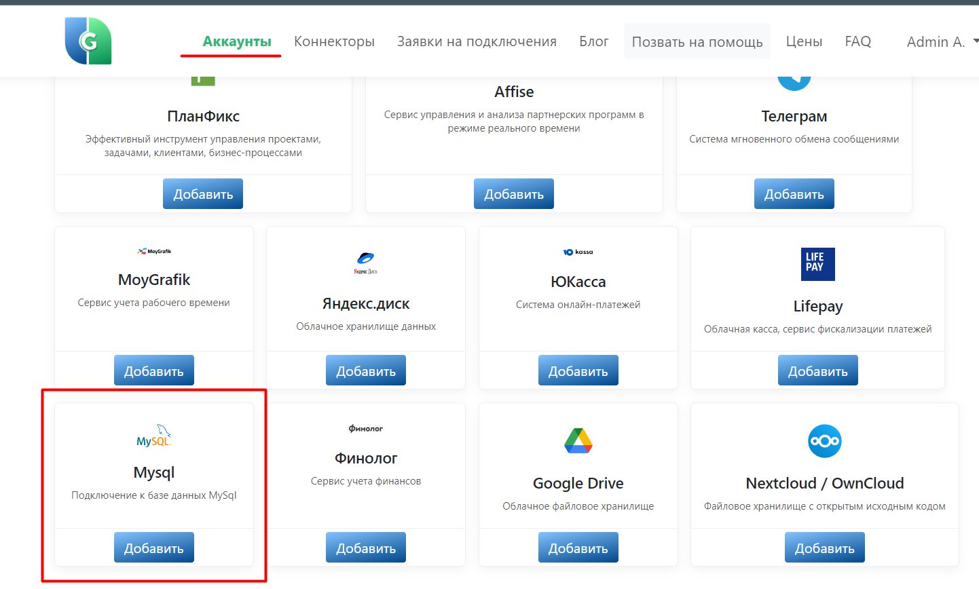Click the ПланФикс project management description
Image resolution: width=979 pixels, height=589 pixels.
coord(203,146)
